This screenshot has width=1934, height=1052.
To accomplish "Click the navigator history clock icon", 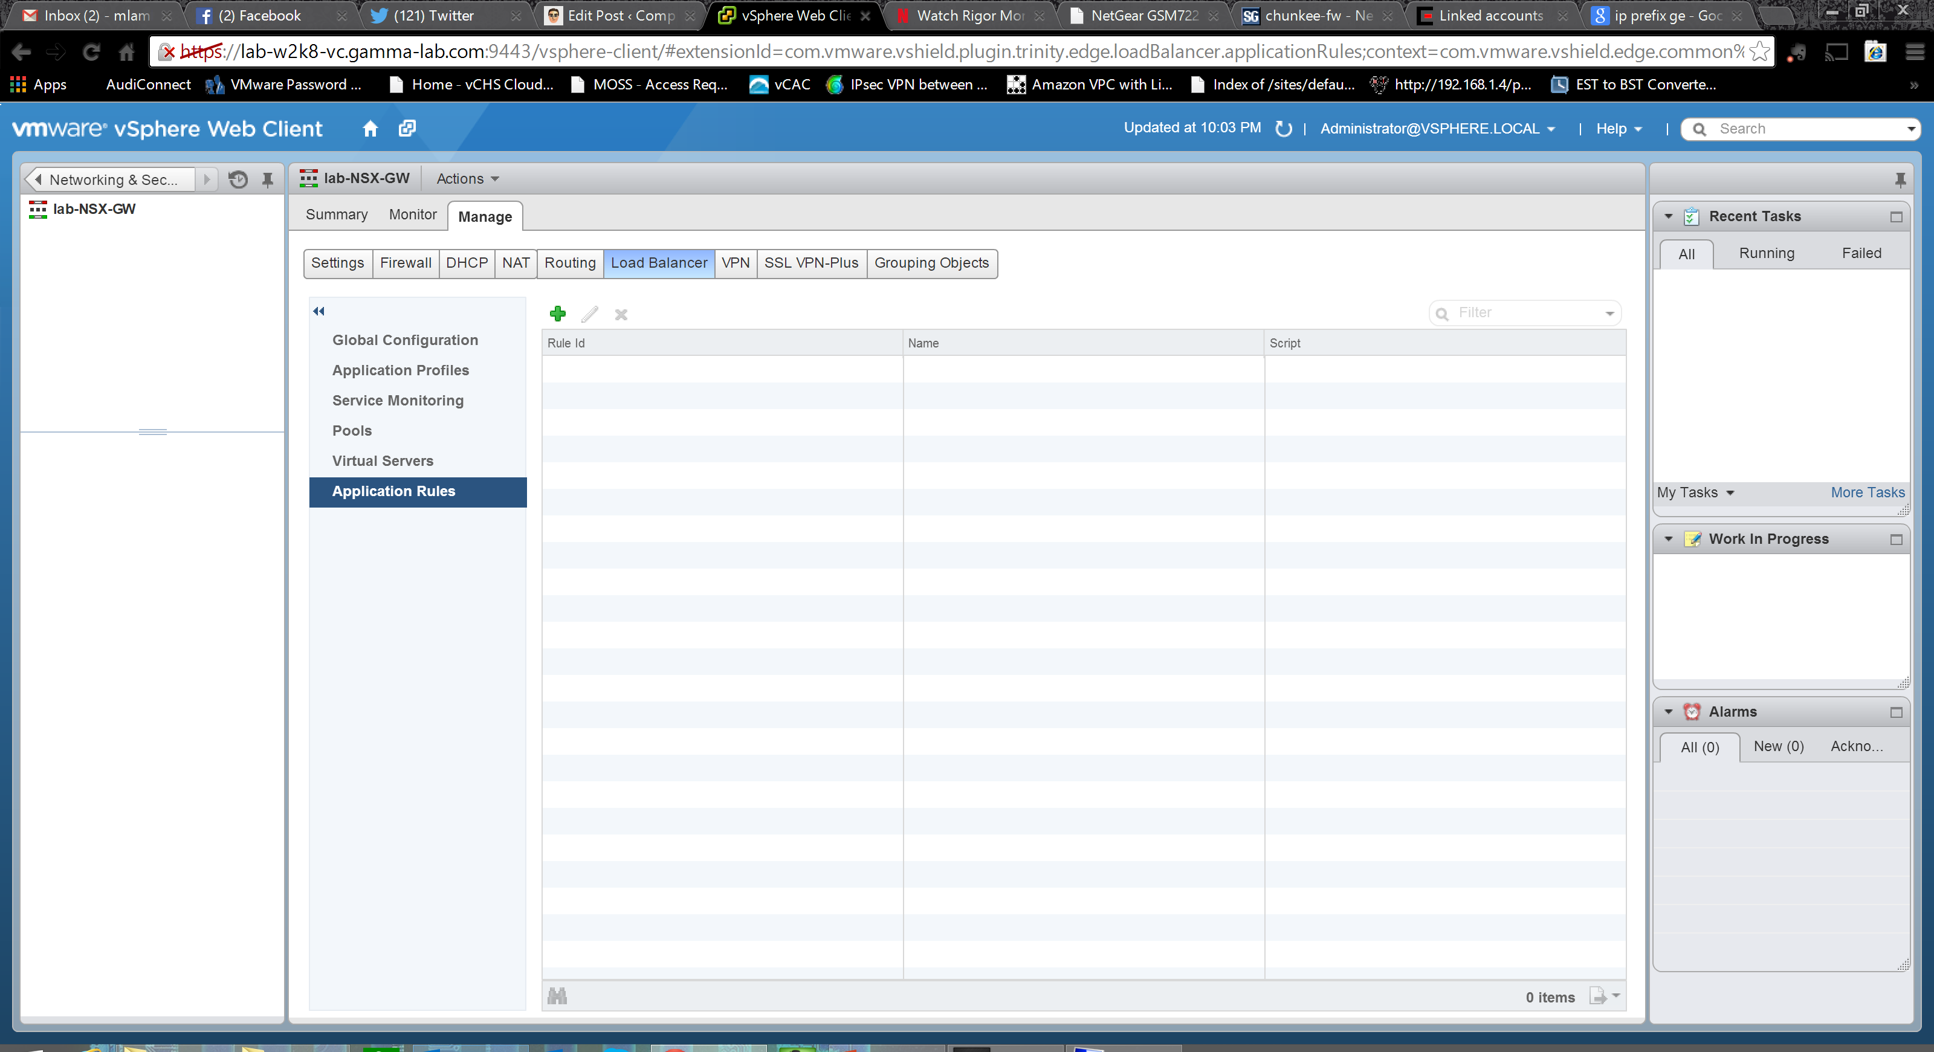I will [238, 179].
